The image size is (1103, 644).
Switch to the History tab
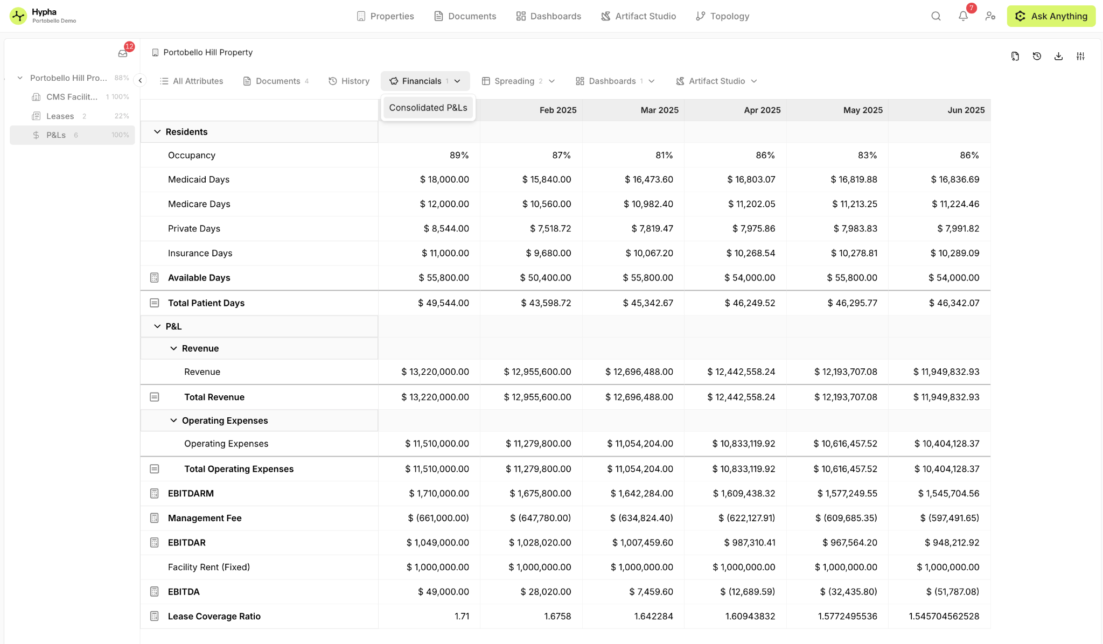(x=349, y=81)
